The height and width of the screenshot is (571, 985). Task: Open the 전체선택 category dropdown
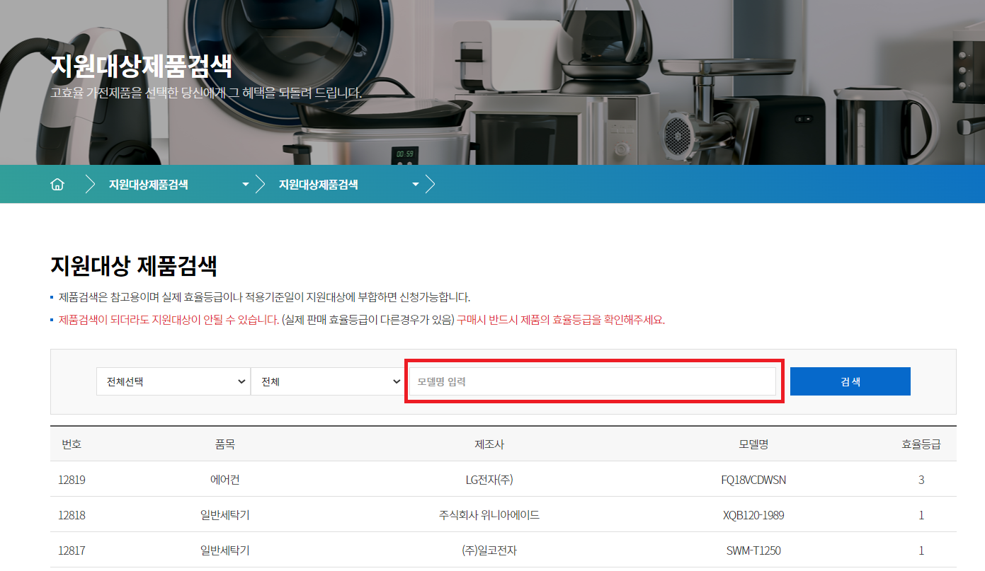(173, 381)
